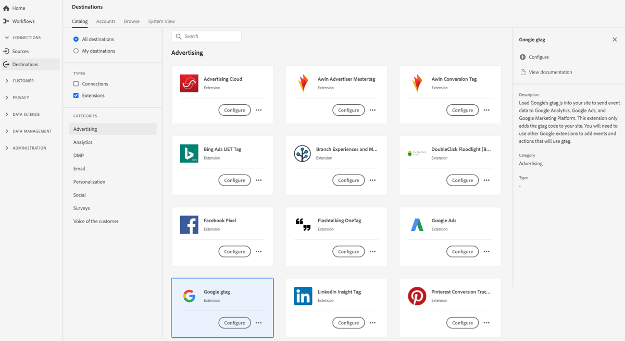
Task: Expand the Data Management section
Action: tap(7, 131)
